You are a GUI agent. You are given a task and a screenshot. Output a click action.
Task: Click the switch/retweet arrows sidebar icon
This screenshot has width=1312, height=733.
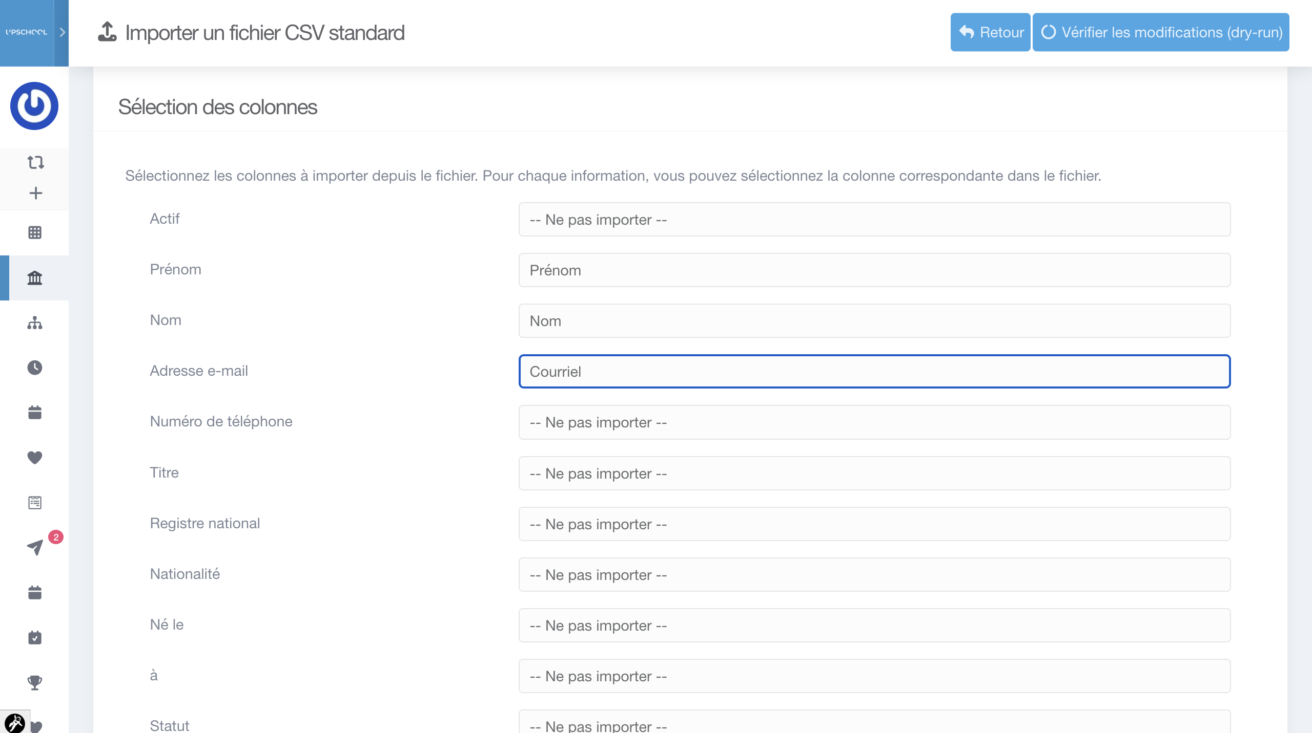pos(35,162)
